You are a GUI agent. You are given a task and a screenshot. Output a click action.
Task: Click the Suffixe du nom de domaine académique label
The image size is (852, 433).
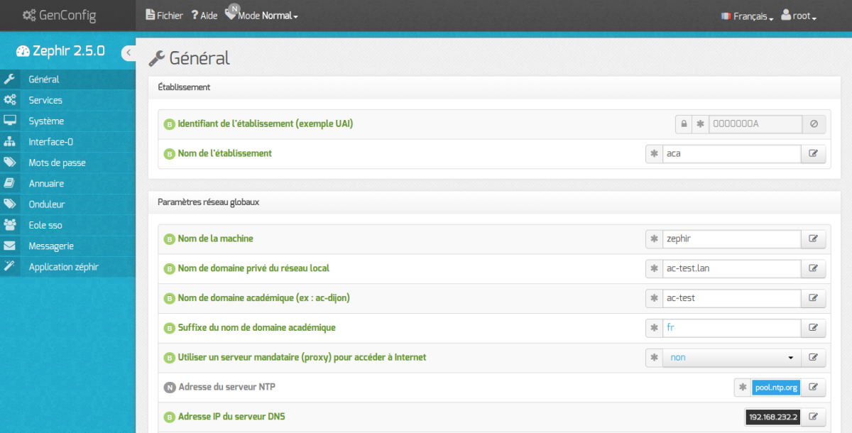point(256,328)
